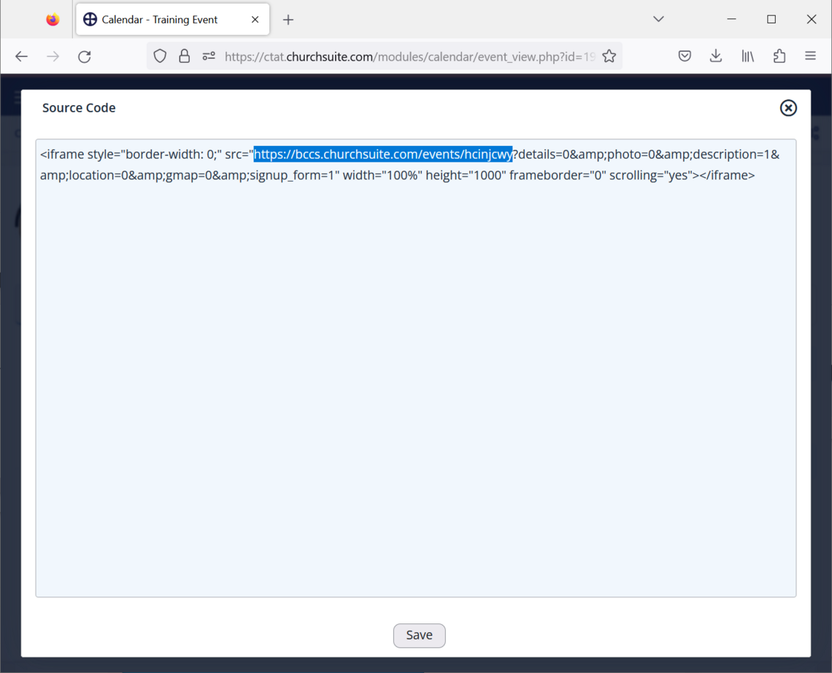This screenshot has width=832, height=673.
Task: Open extensions puzzle icon
Action: 779,55
